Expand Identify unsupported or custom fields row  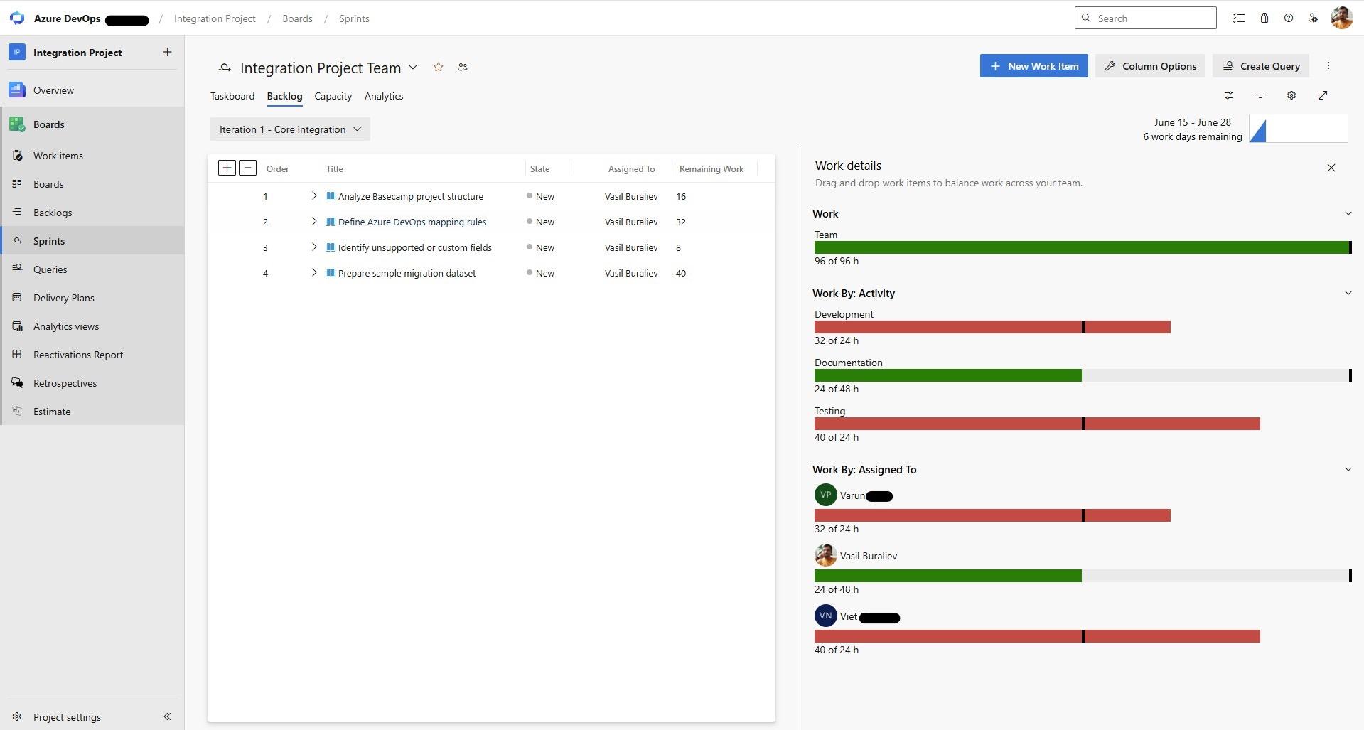click(x=314, y=247)
